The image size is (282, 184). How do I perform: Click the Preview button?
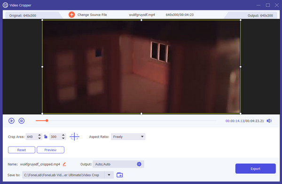[51, 150]
